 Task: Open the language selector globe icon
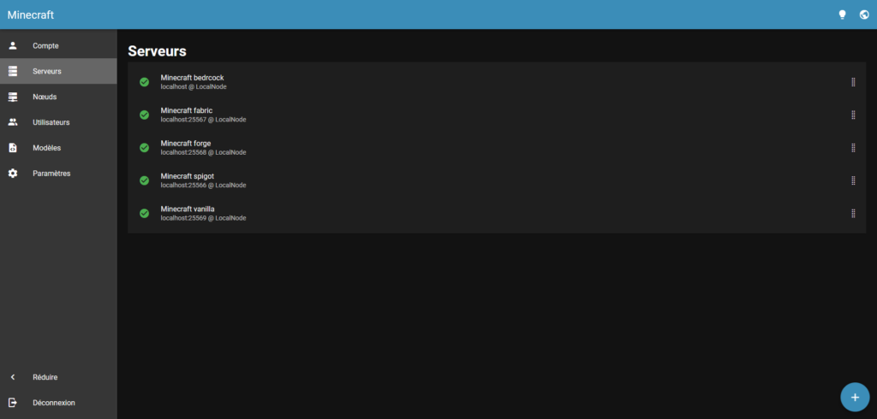[x=863, y=15]
